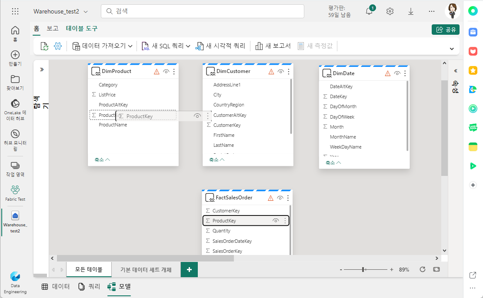Collapse DimProduct table with 축소
Screen dimensions: 483x298
pos(102,159)
